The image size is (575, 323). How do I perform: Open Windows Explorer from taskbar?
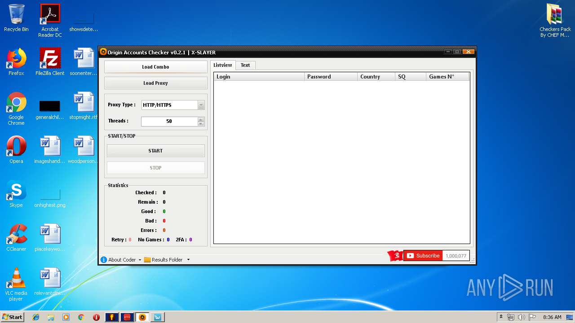click(x=51, y=317)
